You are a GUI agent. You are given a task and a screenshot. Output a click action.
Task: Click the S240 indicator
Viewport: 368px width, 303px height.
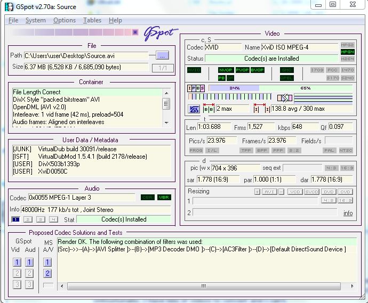(347, 78)
